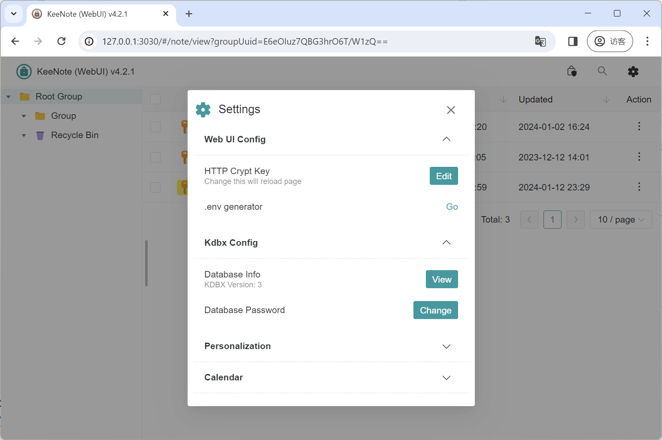Click the Settings gear icon in the dialog header
662x440 pixels.
[203, 110]
